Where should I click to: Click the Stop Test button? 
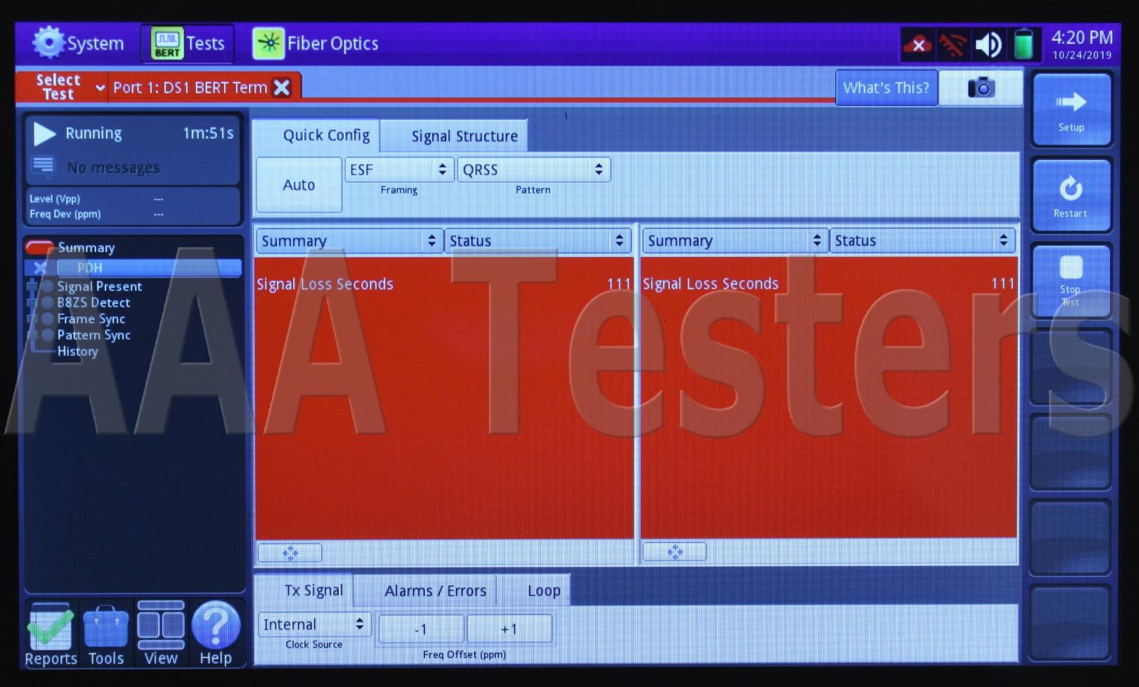tap(1071, 280)
